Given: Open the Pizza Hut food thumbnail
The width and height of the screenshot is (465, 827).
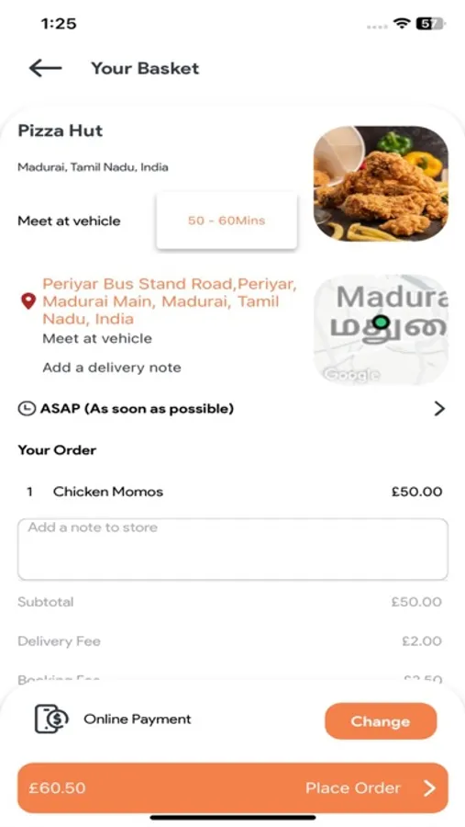Looking at the screenshot, I should [x=381, y=184].
